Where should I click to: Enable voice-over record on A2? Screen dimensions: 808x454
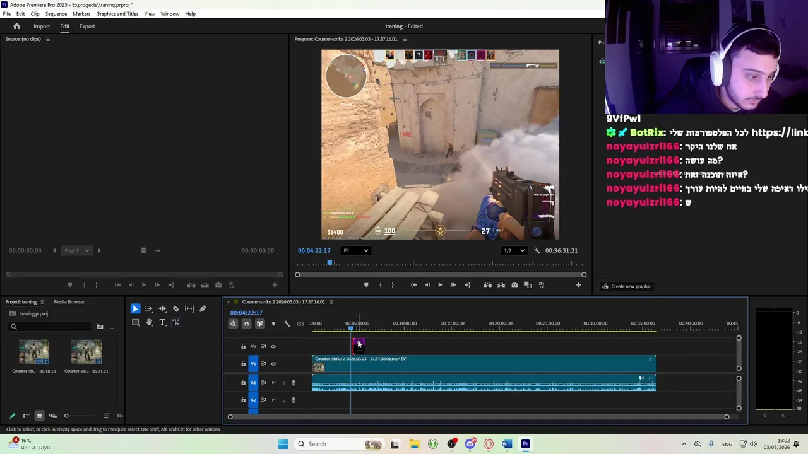pos(294,400)
